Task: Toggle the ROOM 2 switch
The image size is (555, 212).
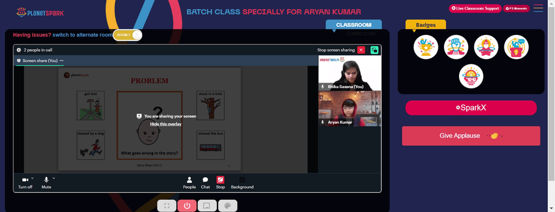Action: tap(128, 35)
